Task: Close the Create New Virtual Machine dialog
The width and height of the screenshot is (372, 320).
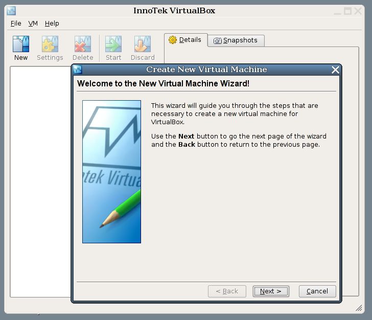Action: tap(335, 70)
